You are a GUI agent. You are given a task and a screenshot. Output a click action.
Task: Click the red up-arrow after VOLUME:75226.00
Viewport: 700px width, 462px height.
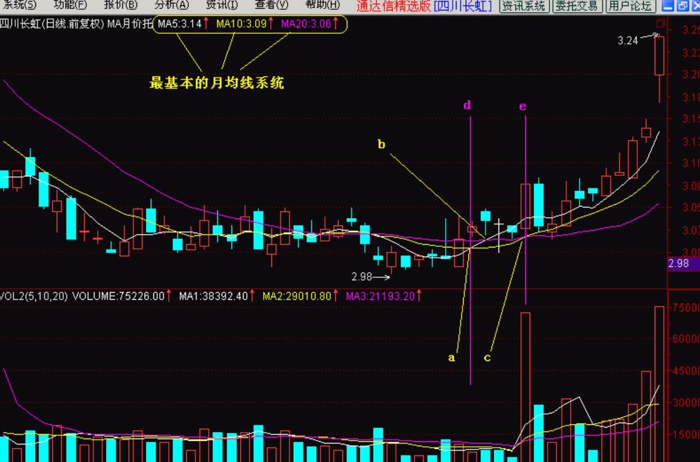(x=169, y=296)
